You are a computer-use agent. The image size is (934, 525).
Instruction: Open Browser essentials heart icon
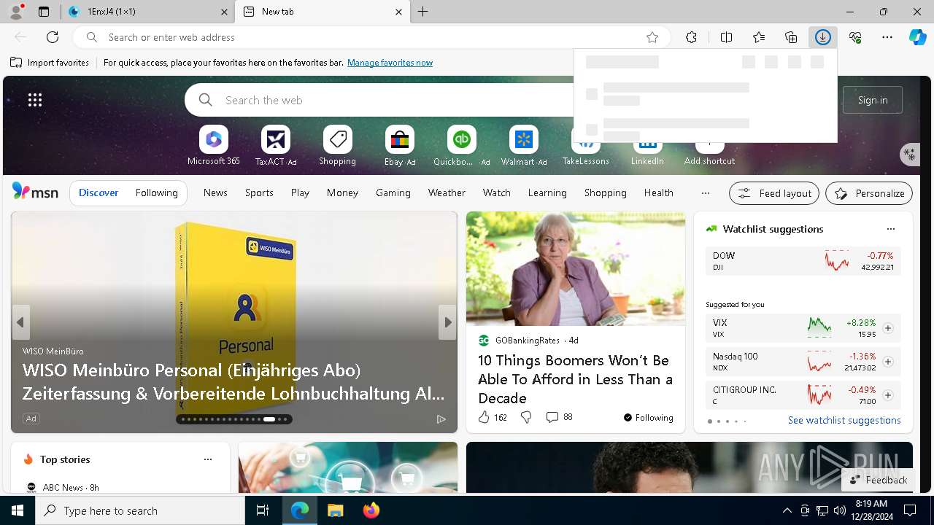(855, 37)
